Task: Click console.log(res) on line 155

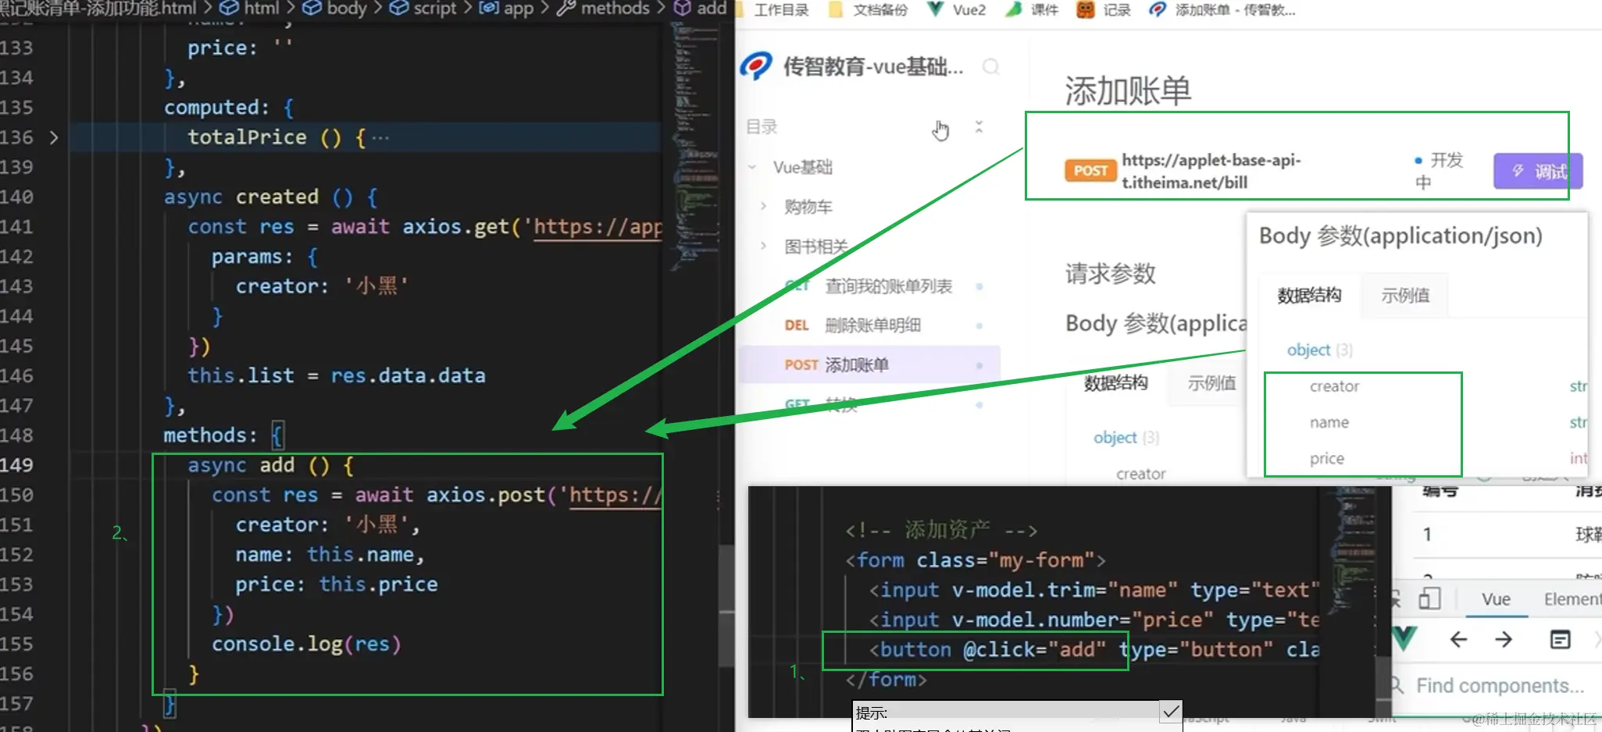Action: click(306, 644)
